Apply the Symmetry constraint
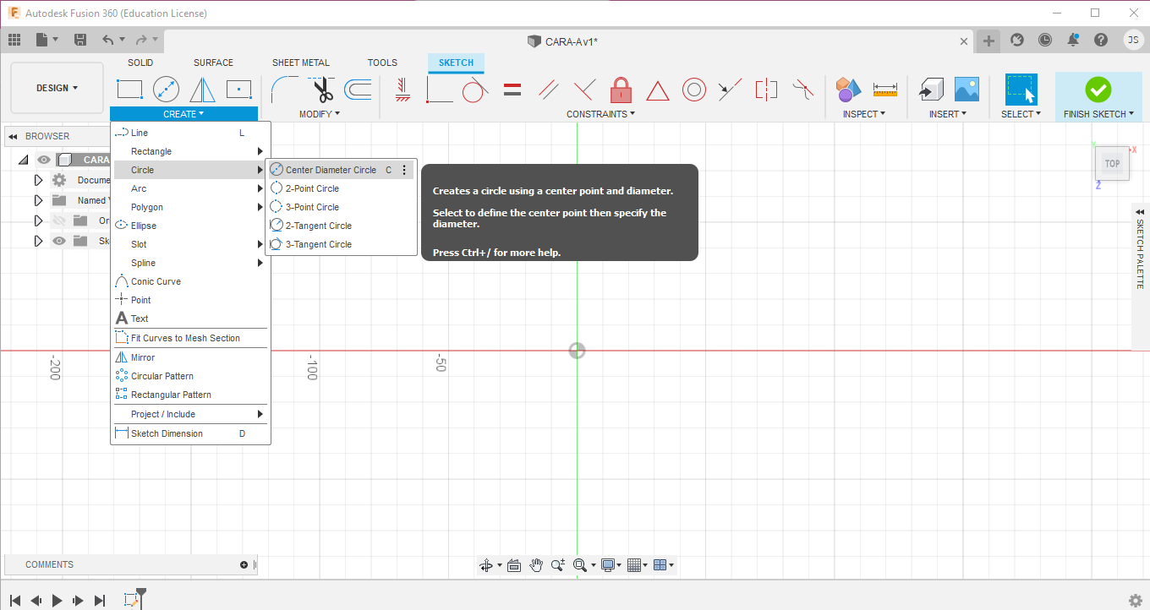The width and height of the screenshot is (1150, 610). pos(766,89)
